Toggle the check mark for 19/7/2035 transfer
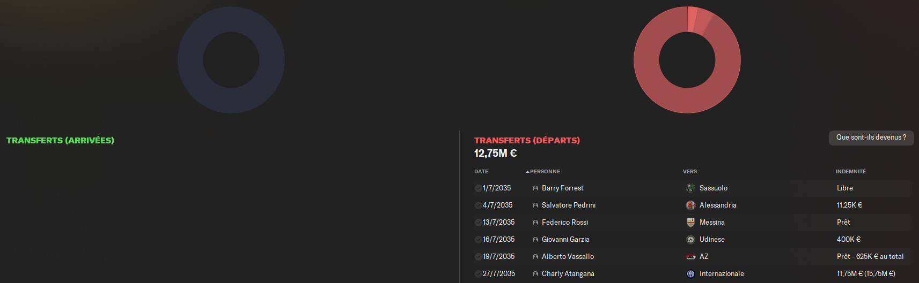 click(x=478, y=257)
